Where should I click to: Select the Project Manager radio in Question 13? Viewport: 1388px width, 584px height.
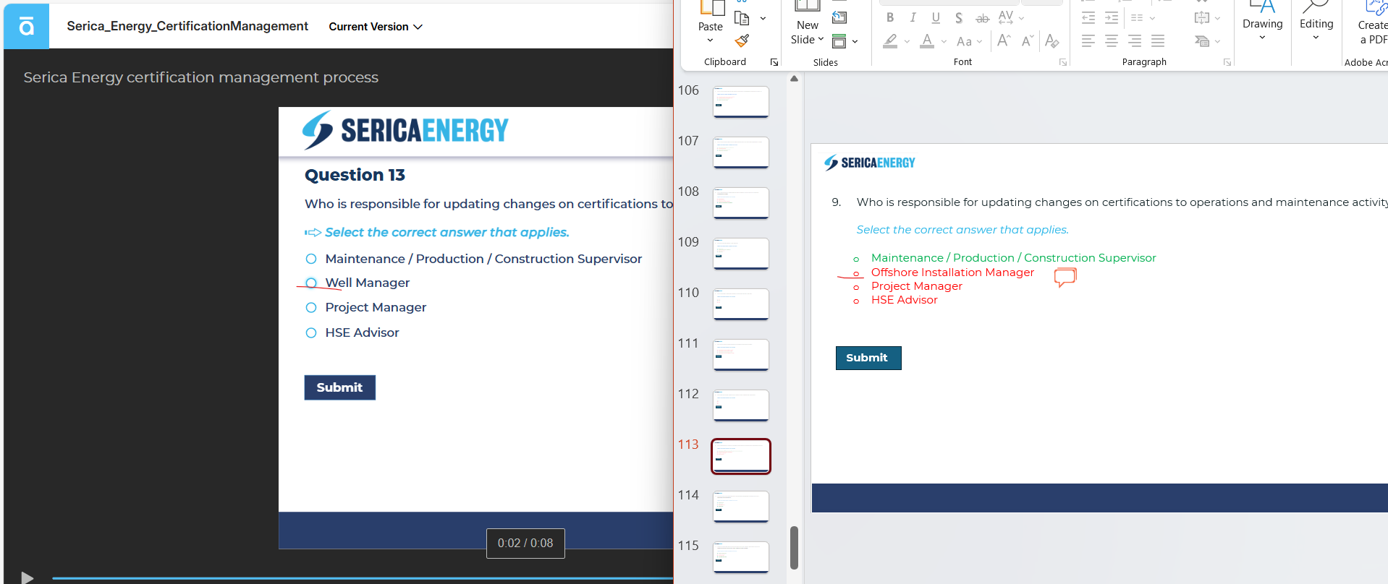pyautogui.click(x=311, y=307)
